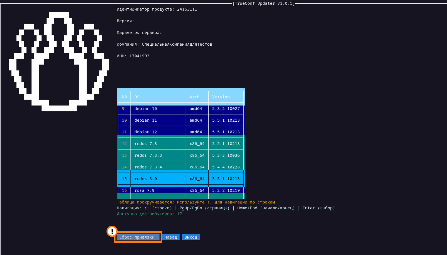Screen dimensions: 447x255
Task: Select the rosa 7.9 row
Action: (181, 190)
